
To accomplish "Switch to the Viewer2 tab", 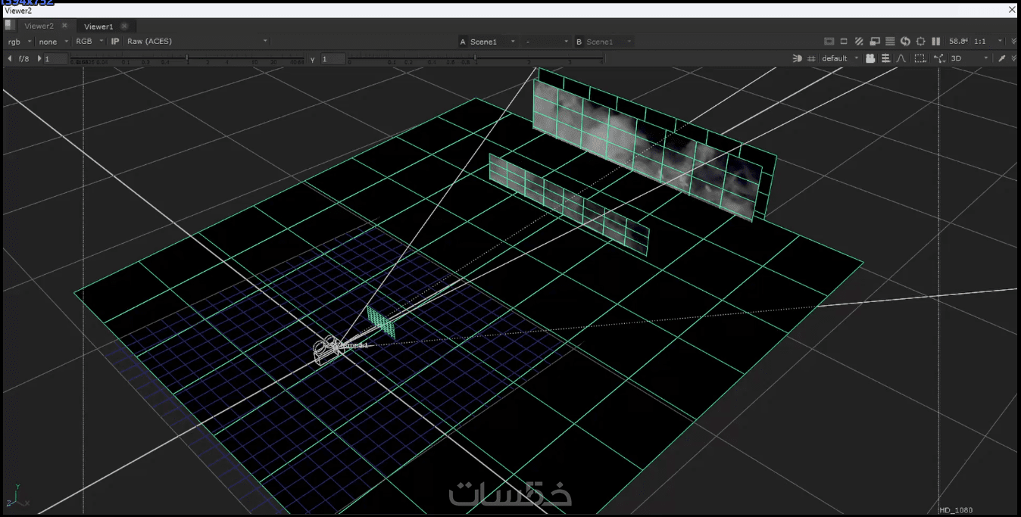I will (x=39, y=26).
